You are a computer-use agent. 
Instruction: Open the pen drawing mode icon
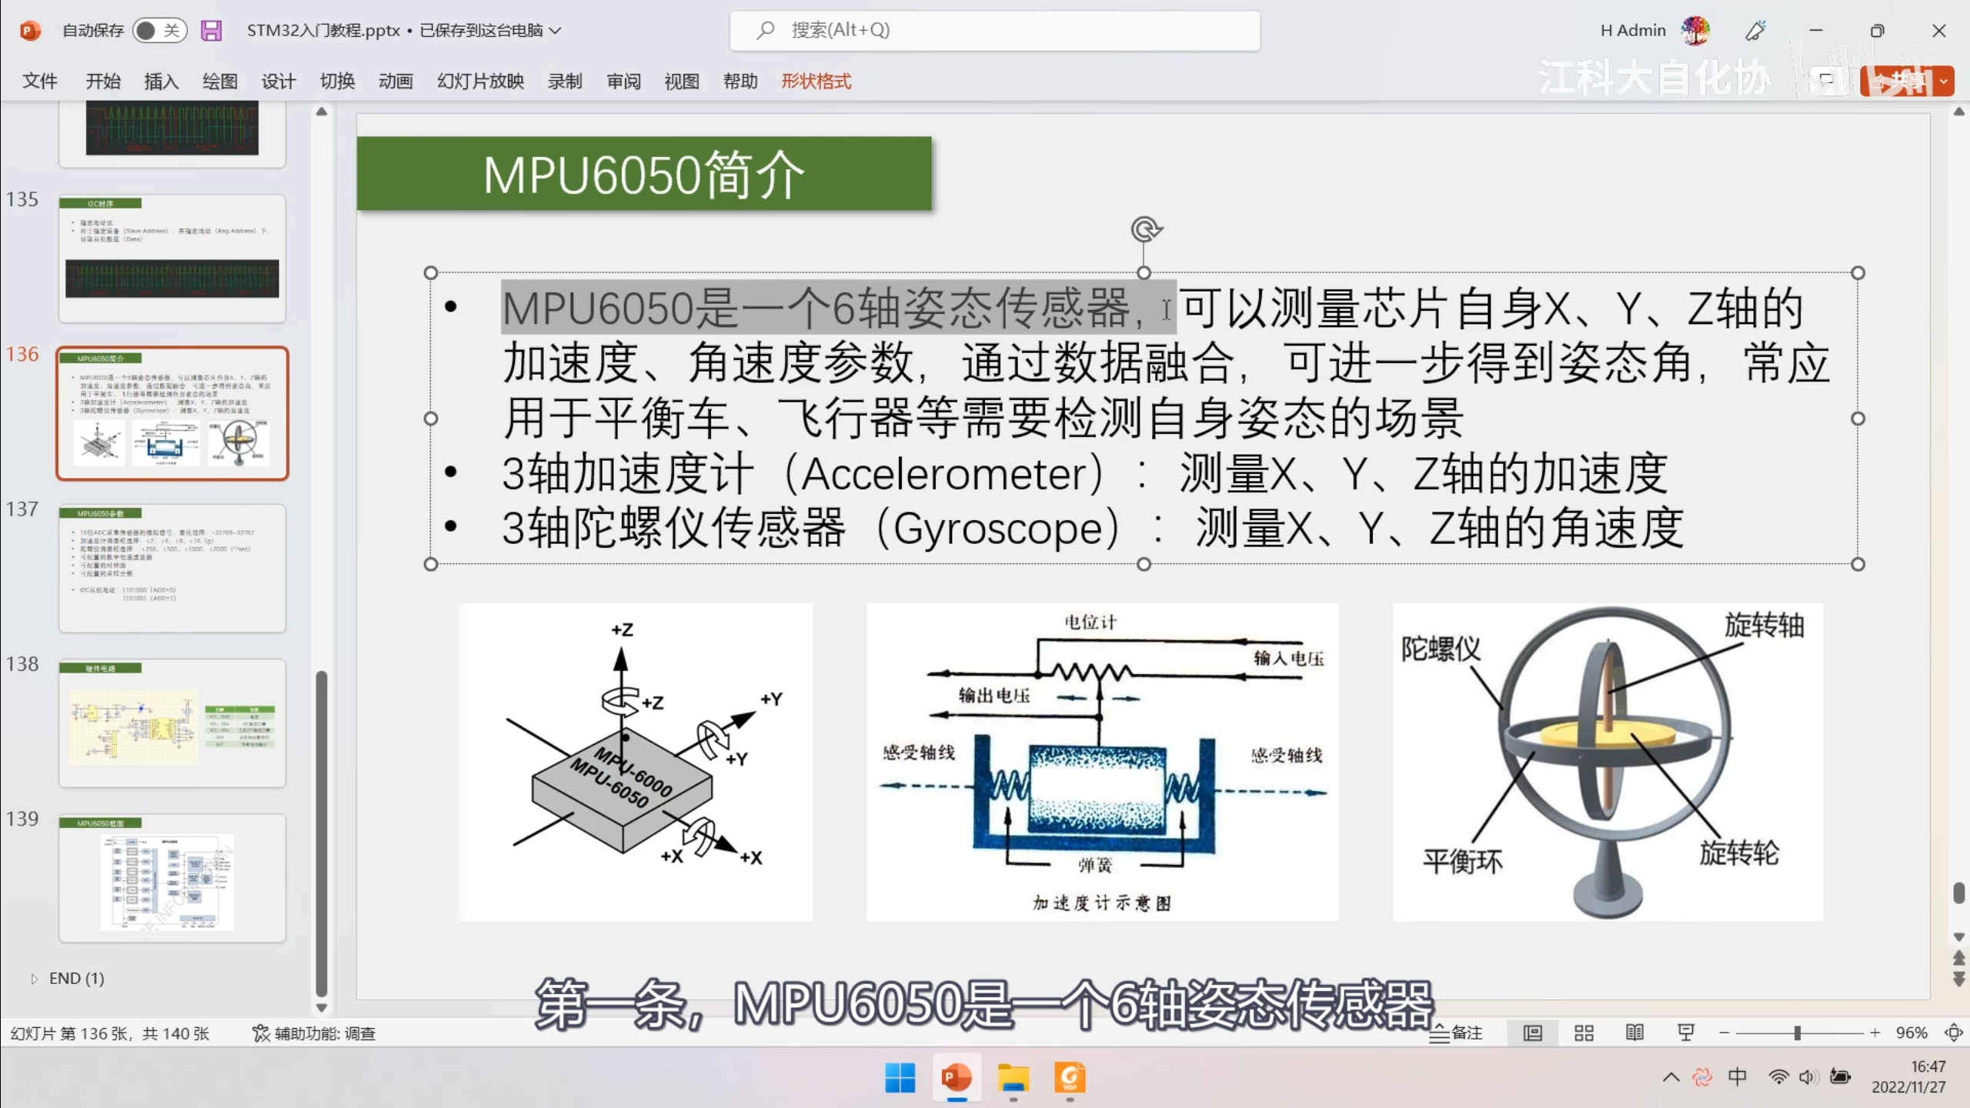[1755, 31]
